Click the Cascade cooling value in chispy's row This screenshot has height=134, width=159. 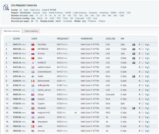click(110, 94)
